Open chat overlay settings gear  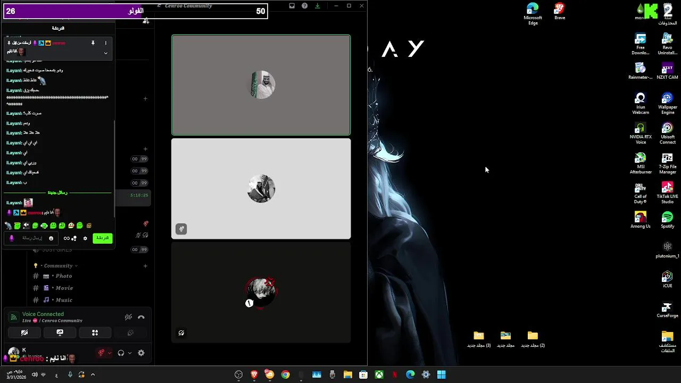[85, 238]
